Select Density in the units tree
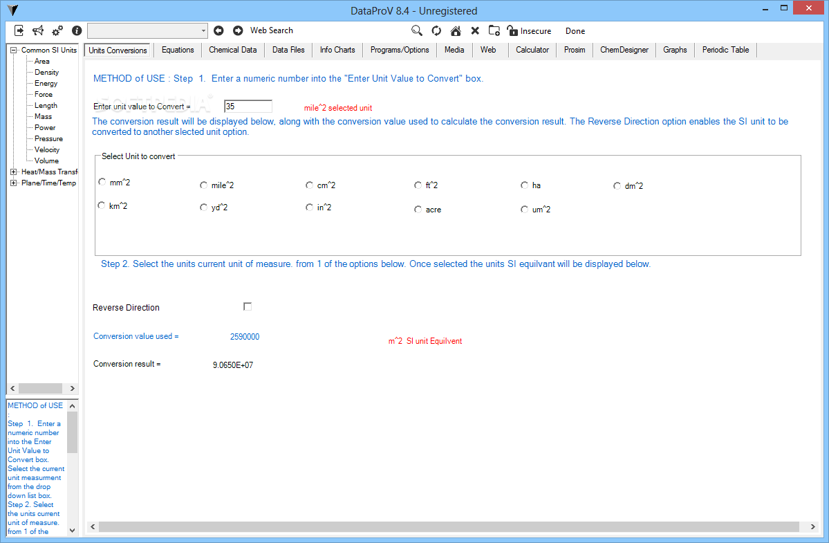 pyautogui.click(x=46, y=73)
